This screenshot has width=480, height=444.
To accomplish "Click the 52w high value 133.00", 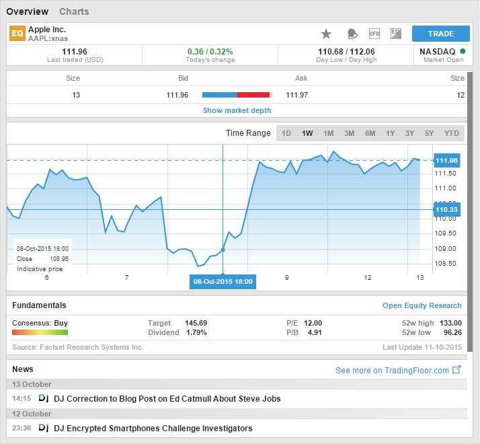I will click(450, 323).
